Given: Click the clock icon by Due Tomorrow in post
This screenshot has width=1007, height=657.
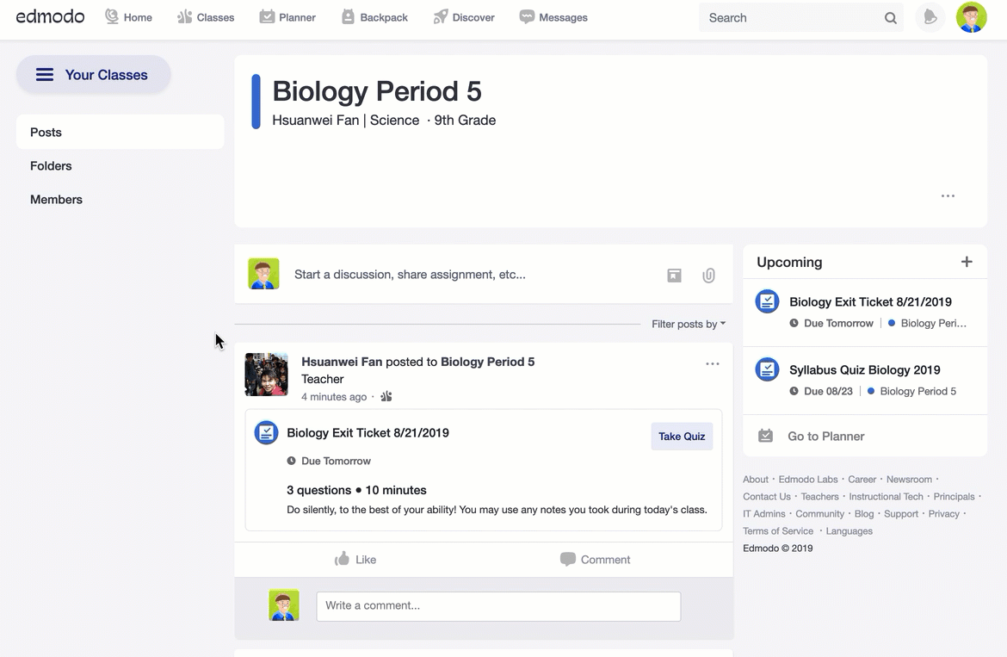Looking at the screenshot, I should tap(291, 462).
